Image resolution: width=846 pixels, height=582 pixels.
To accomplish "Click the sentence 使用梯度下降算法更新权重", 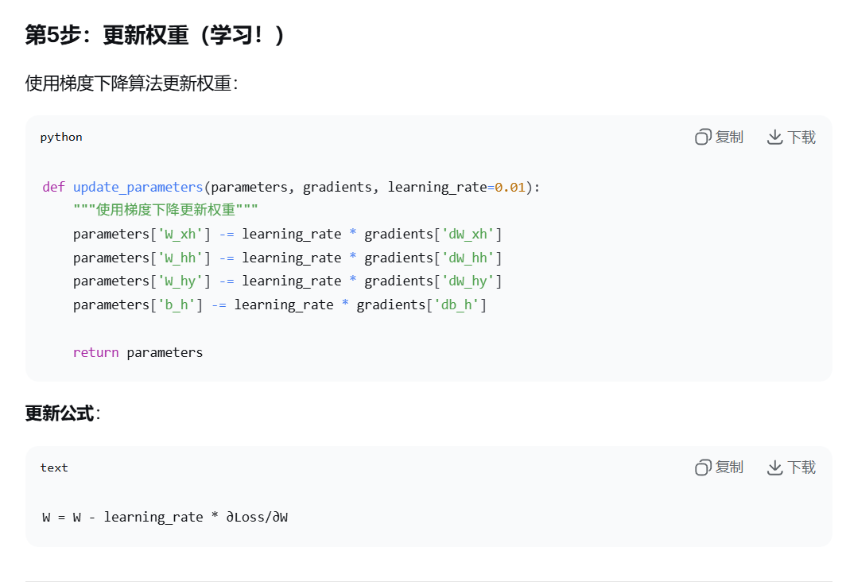I will (x=132, y=83).
